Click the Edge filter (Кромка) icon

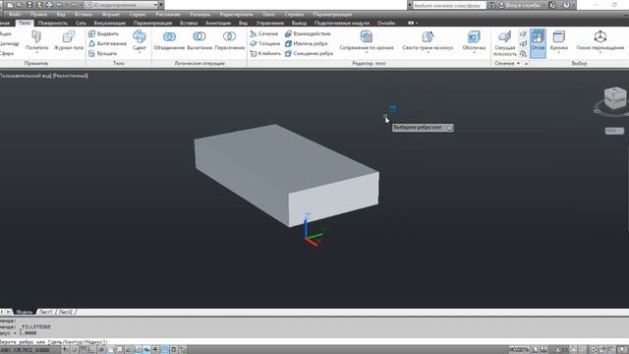click(559, 37)
